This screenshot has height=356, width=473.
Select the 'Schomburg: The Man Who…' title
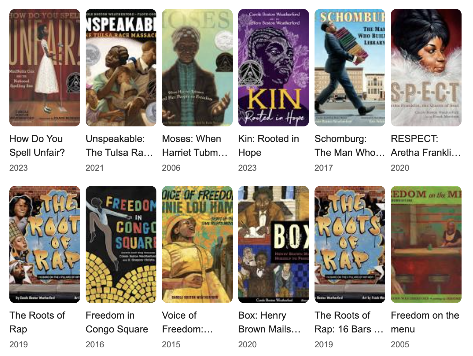pos(349,145)
